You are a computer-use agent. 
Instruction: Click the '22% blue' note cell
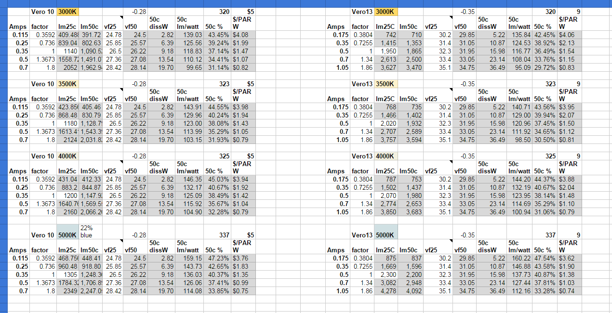coord(91,231)
